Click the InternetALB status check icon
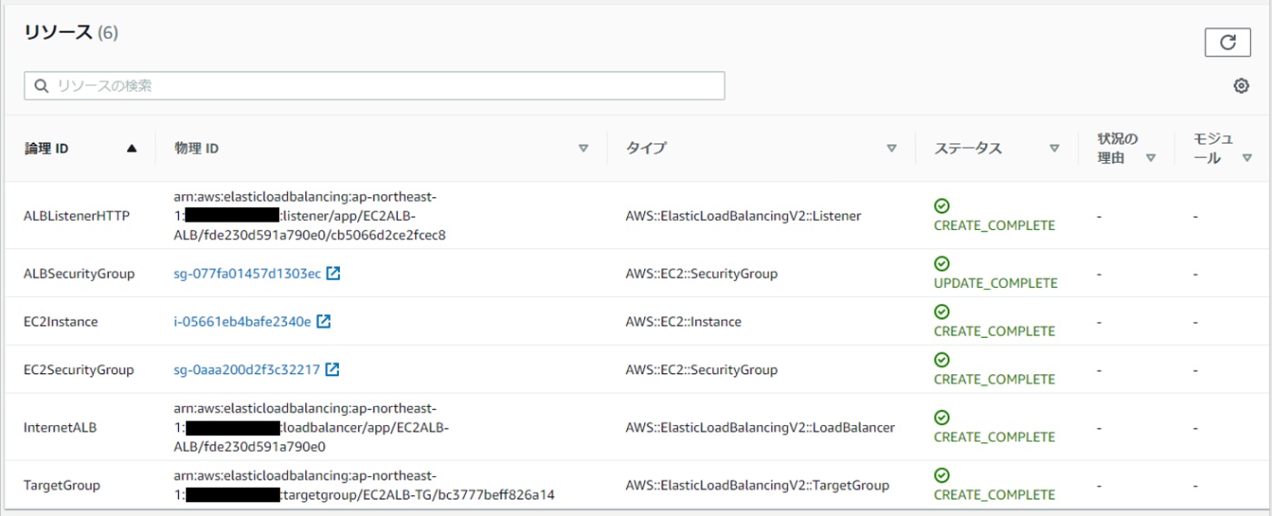Viewport: 1272px width, 516px height. pyautogui.click(x=941, y=417)
